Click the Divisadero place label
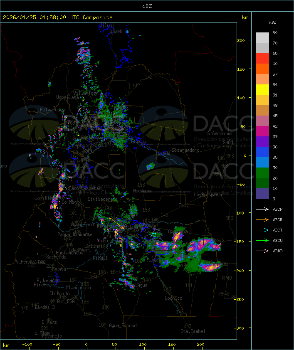The width and height of the screenshot is (294, 350). pyautogui.click(x=101, y=199)
